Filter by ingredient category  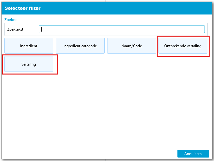(80, 46)
